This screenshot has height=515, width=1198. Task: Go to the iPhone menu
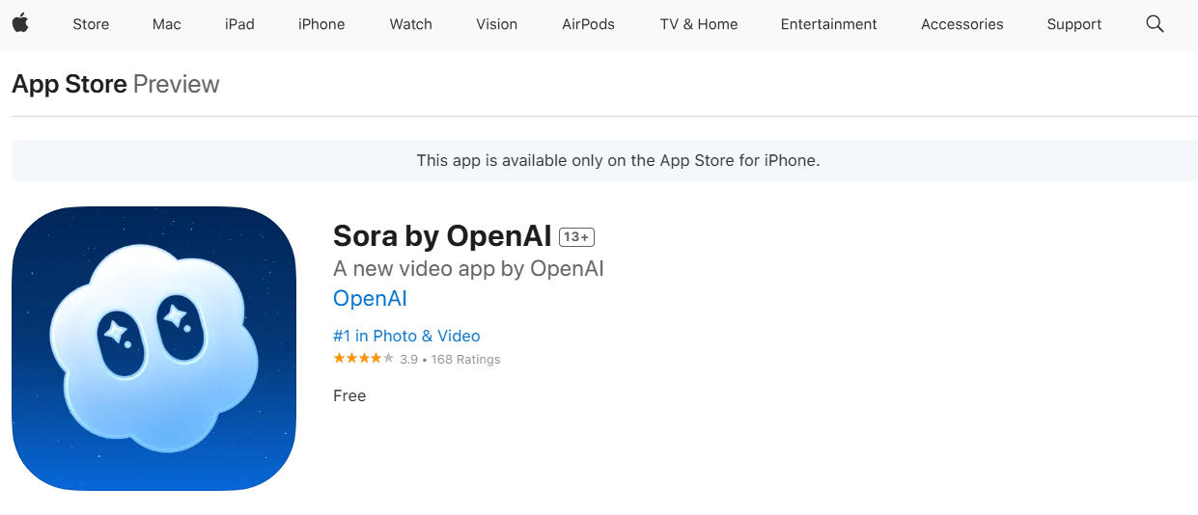pyautogui.click(x=321, y=24)
